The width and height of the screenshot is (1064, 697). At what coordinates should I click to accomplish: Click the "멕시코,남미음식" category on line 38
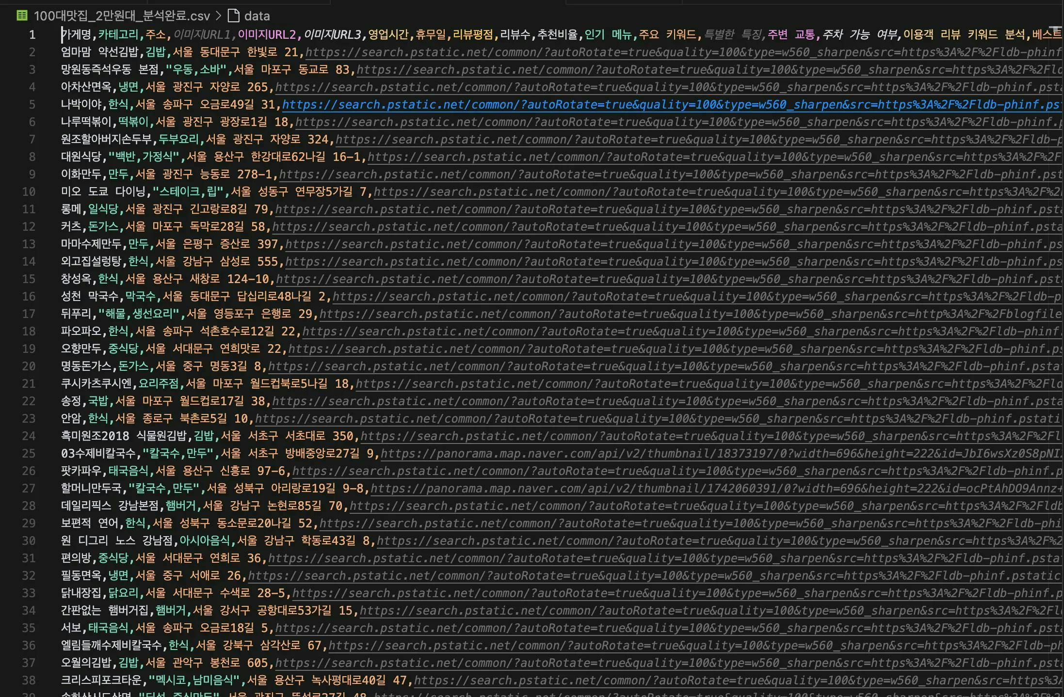click(194, 681)
